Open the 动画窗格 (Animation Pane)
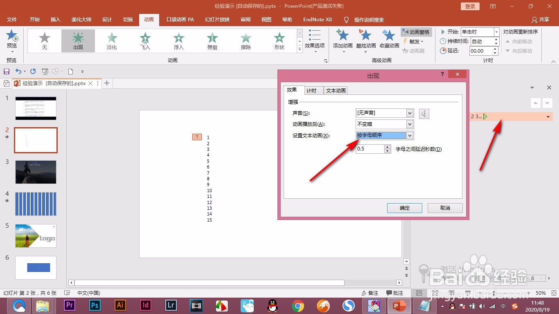 point(416,31)
